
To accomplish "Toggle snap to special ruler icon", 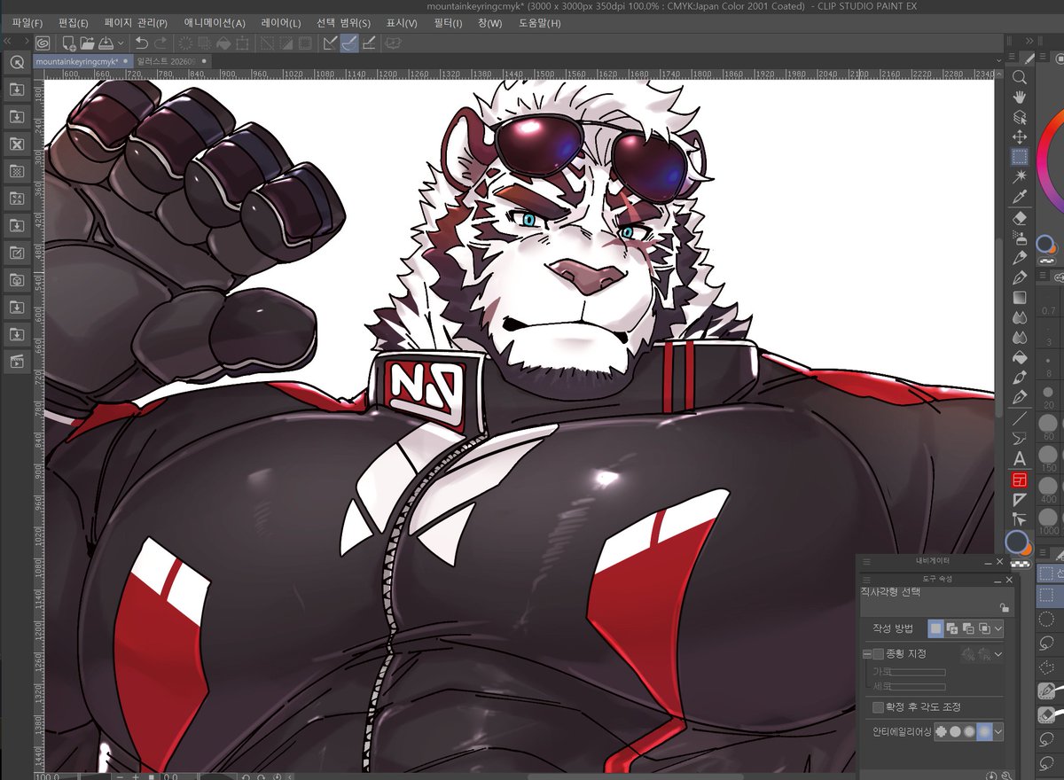I will click(x=349, y=43).
